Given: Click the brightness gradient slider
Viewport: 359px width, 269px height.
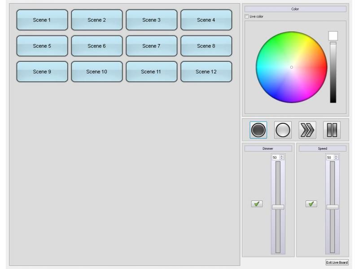Looking at the screenshot, I should pos(333,72).
